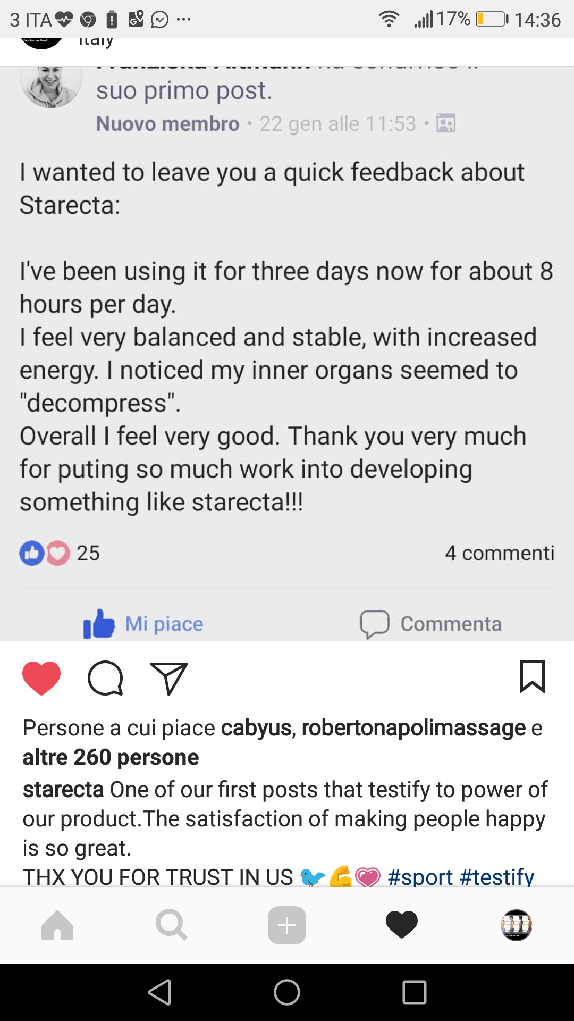
Task: Open the activity heart tab
Action: click(x=402, y=925)
